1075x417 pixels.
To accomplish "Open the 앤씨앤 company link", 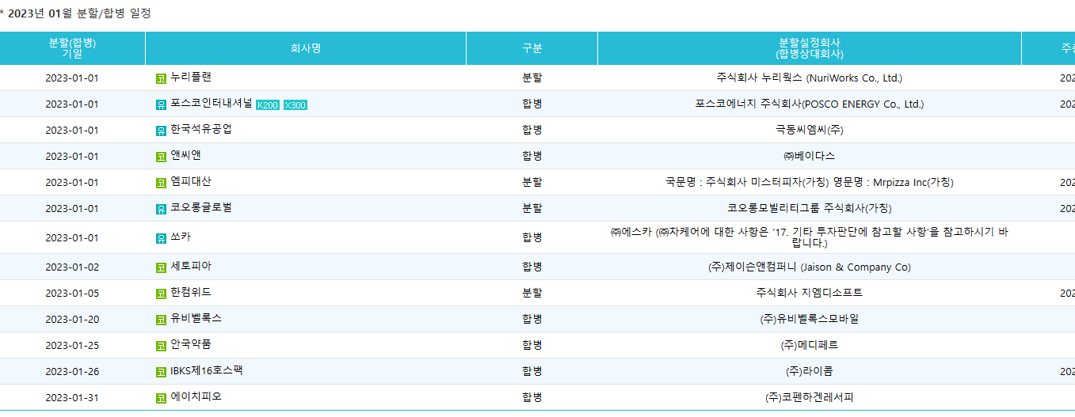I will tap(185, 156).
